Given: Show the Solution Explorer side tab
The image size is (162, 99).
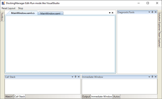Looking at the screenshot, I should coord(159,22).
